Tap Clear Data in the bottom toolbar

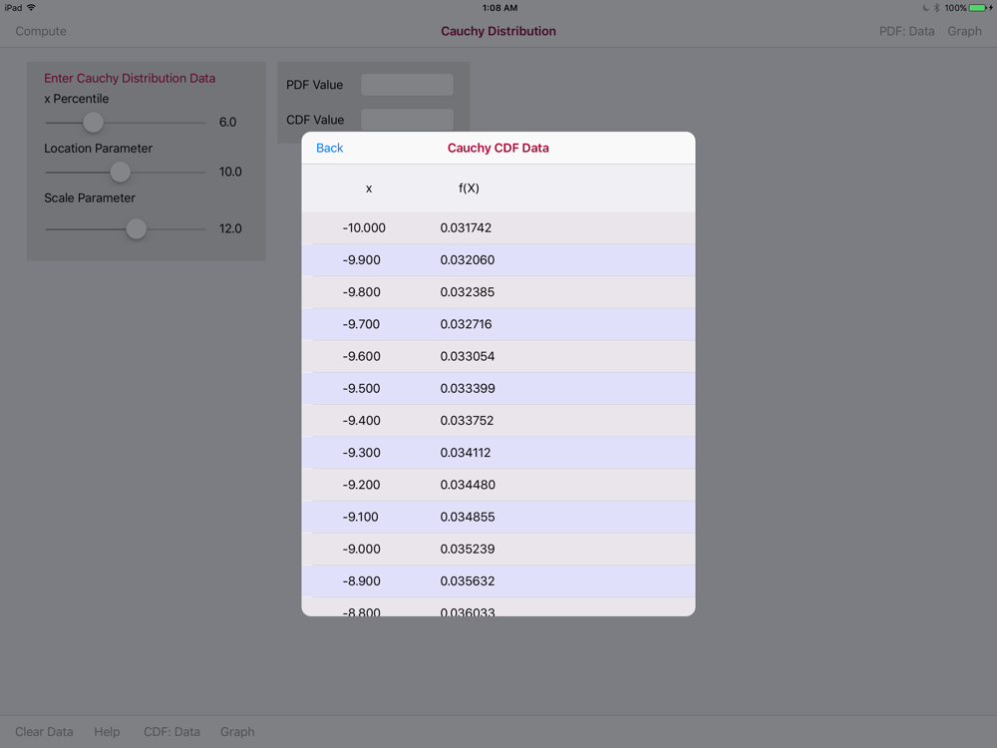click(44, 731)
